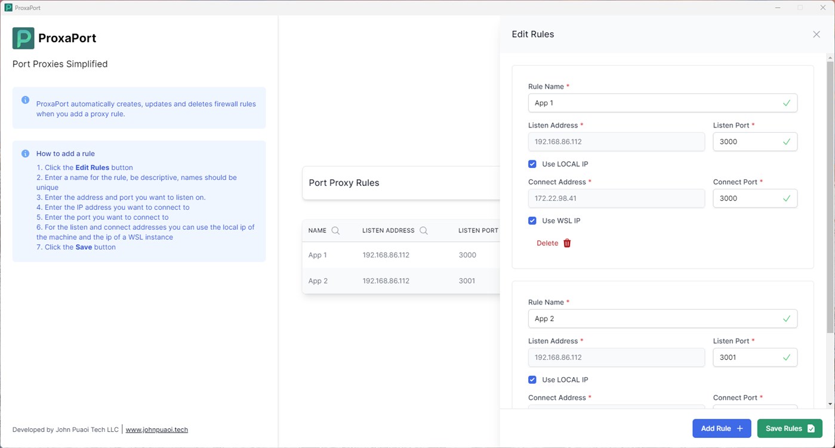Click the info icon beside How to add a rule

coord(26,154)
